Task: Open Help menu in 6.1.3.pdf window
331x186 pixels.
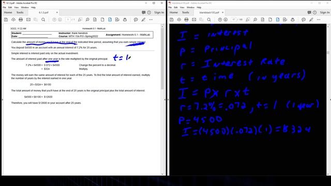Action: [33, 7]
